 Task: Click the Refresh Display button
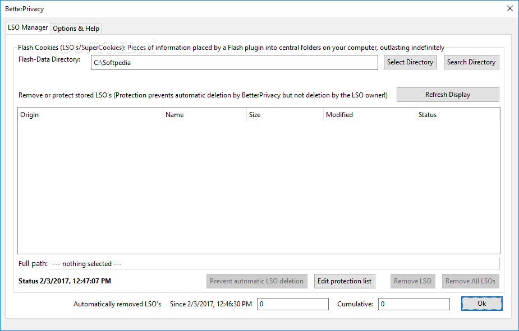pos(448,95)
